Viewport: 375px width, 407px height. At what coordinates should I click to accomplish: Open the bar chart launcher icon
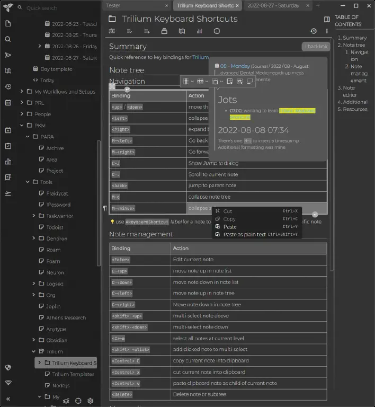click(x=8, y=162)
